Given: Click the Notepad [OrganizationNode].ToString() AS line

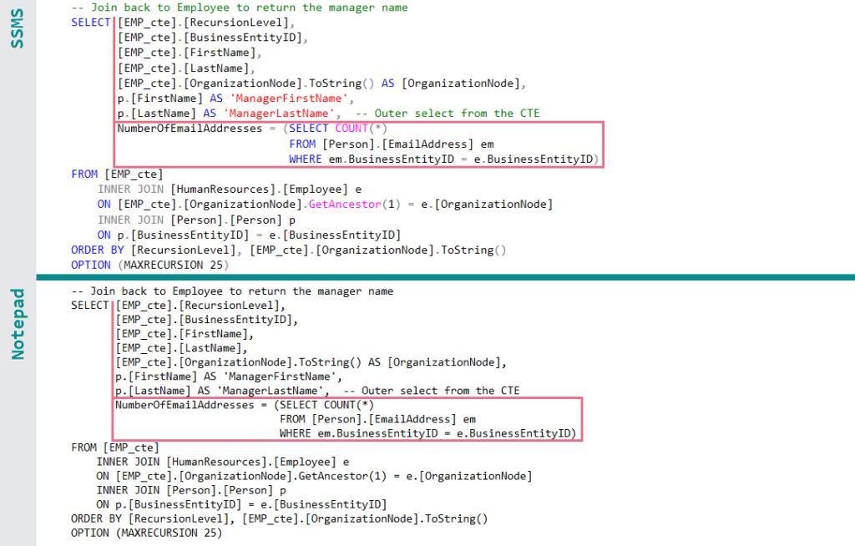Looking at the screenshot, I should (311, 362).
